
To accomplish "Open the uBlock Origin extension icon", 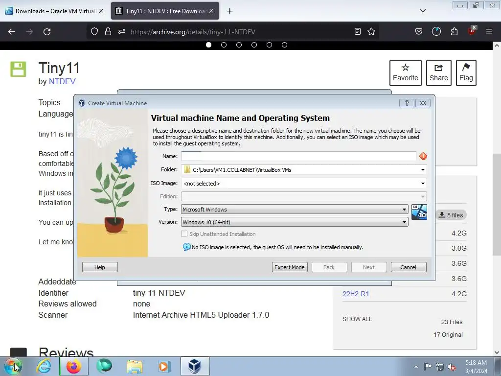I will [472, 31].
